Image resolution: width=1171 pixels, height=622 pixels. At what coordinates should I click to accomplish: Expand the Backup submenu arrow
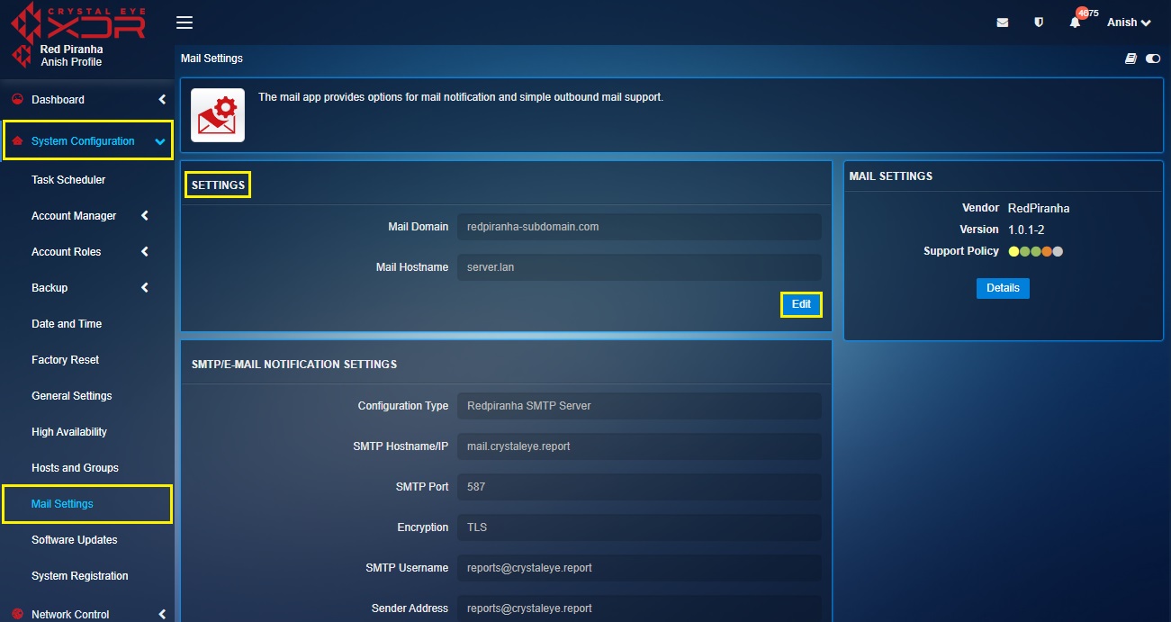(x=145, y=288)
